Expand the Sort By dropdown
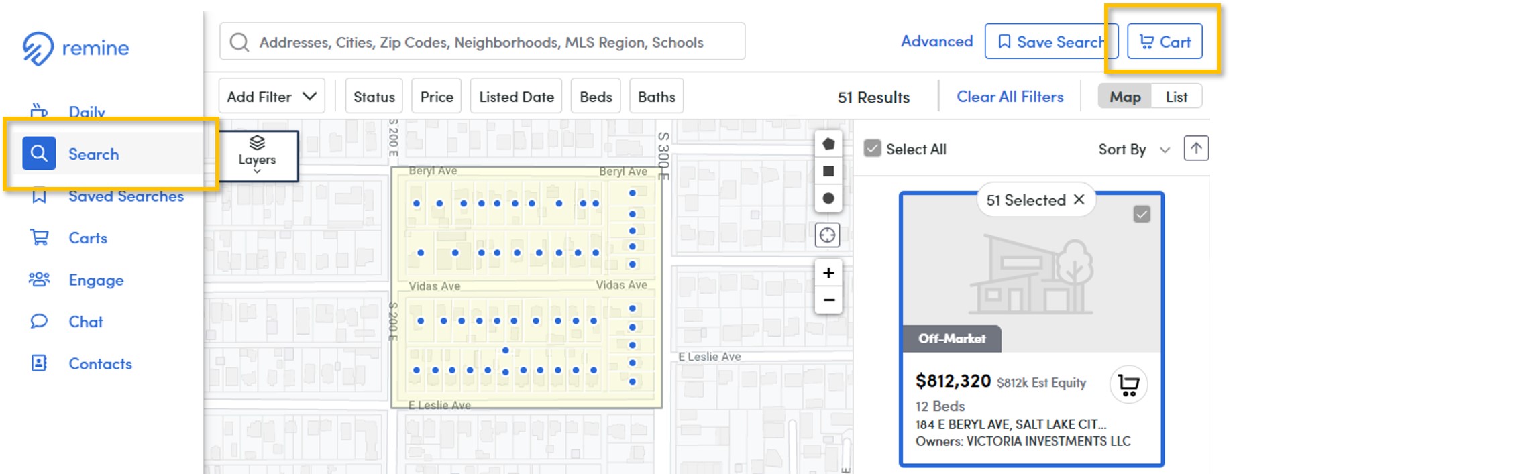 click(x=1133, y=150)
